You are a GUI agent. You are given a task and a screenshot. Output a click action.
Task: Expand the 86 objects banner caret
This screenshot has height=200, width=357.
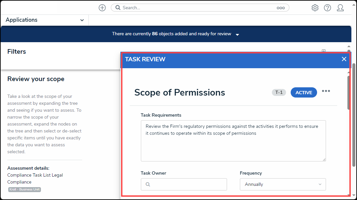pyautogui.click(x=237, y=34)
